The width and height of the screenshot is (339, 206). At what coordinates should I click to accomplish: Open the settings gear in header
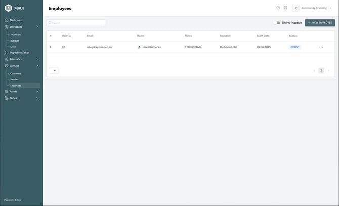285,8
